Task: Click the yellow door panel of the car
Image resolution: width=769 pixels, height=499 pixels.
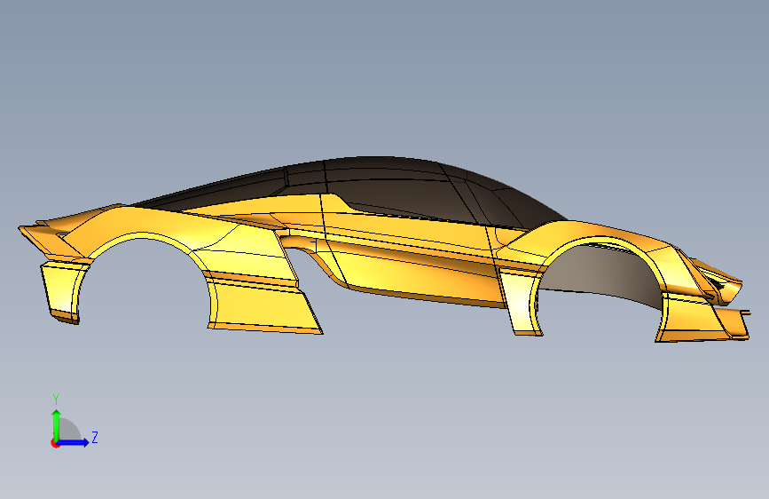Action: coord(412,256)
